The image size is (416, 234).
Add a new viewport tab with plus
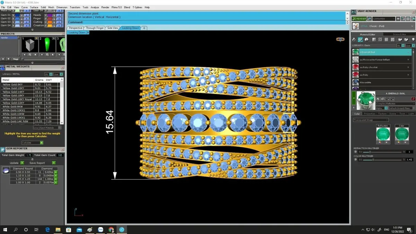point(144,28)
